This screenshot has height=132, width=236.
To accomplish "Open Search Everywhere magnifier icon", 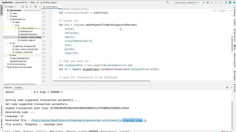I will 226,3.
